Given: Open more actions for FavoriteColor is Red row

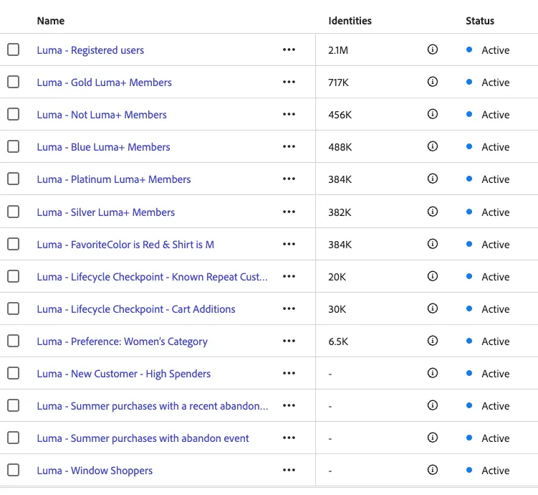Looking at the screenshot, I should pyautogui.click(x=289, y=244).
